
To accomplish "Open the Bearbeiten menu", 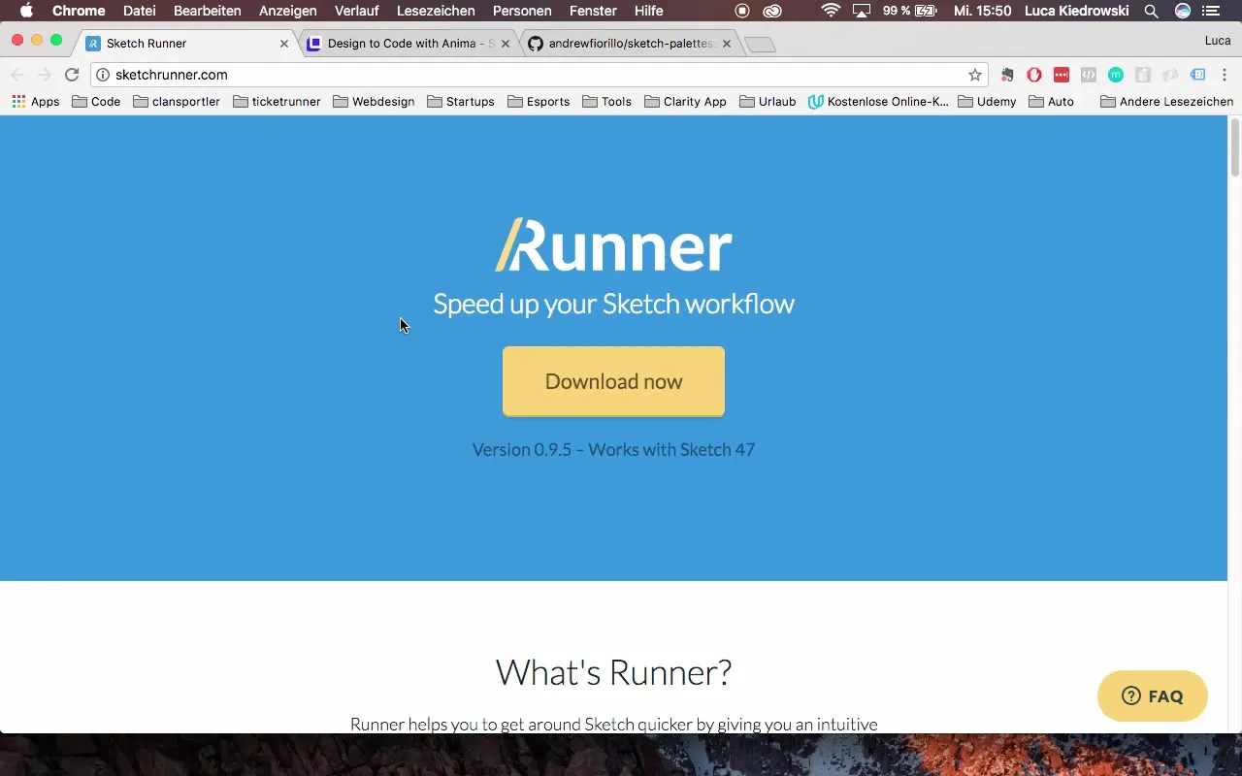I will click(x=208, y=11).
